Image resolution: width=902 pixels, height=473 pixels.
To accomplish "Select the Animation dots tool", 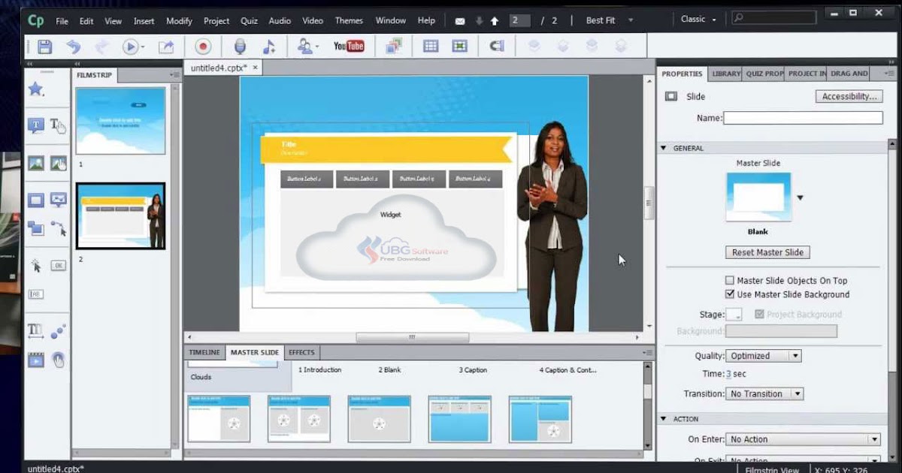I will [x=58, y=330].
